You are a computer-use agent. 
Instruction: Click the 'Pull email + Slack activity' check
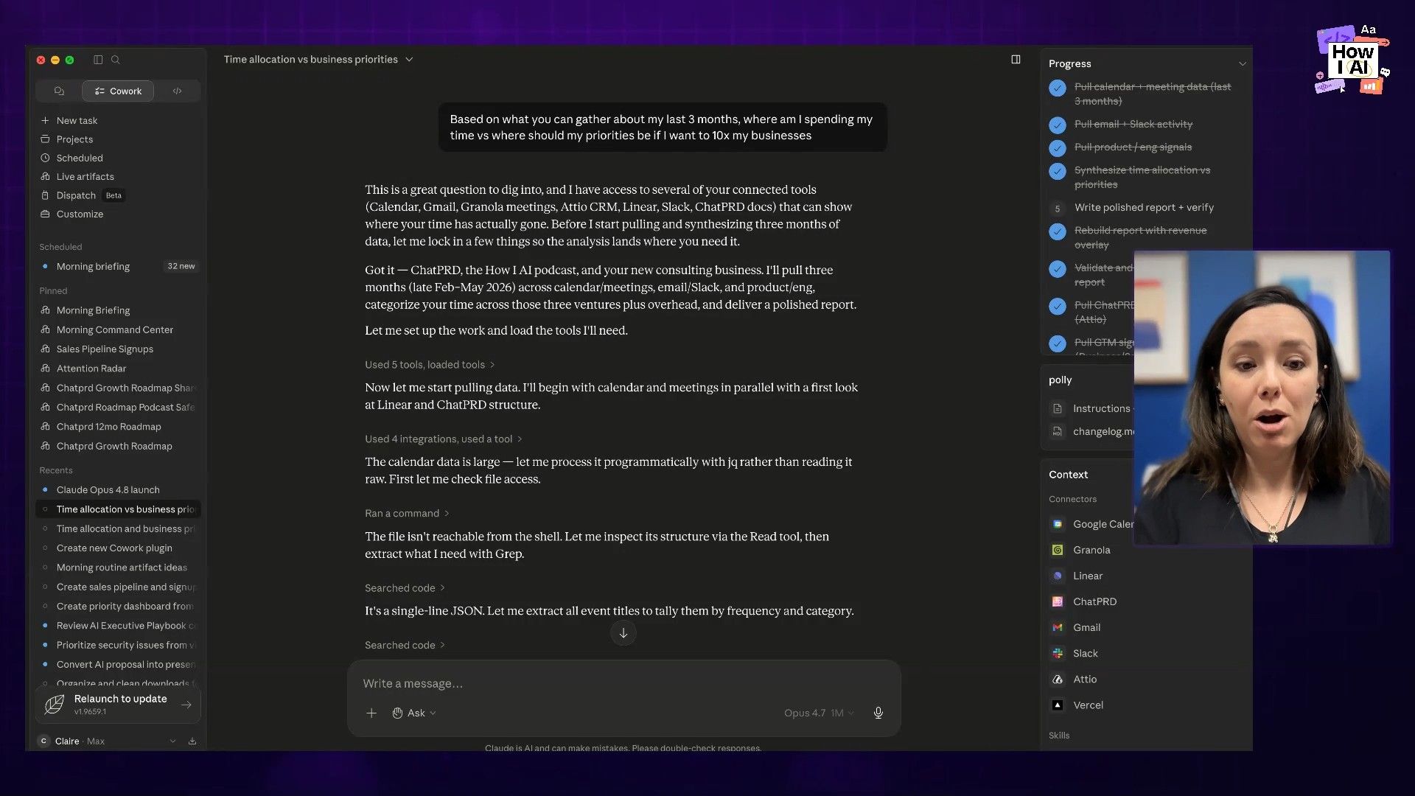(x=1058, y=125)
